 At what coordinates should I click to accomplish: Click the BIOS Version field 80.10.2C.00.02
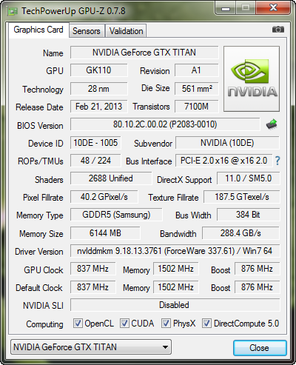[165, 124]
